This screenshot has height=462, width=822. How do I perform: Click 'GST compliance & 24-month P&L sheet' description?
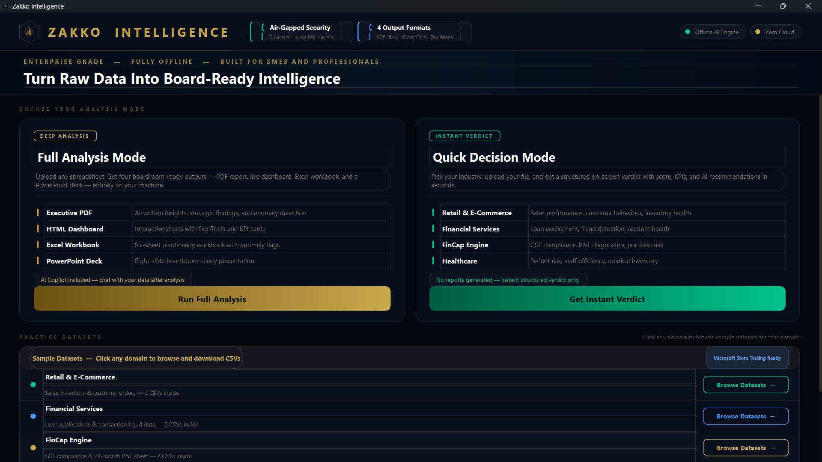(x=118, y=456)
